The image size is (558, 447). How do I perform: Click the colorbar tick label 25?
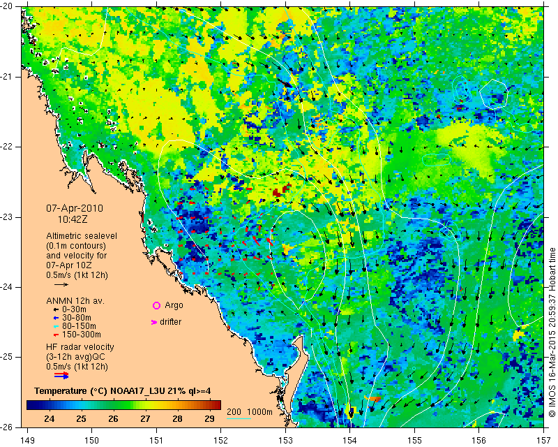pos(81,419)
